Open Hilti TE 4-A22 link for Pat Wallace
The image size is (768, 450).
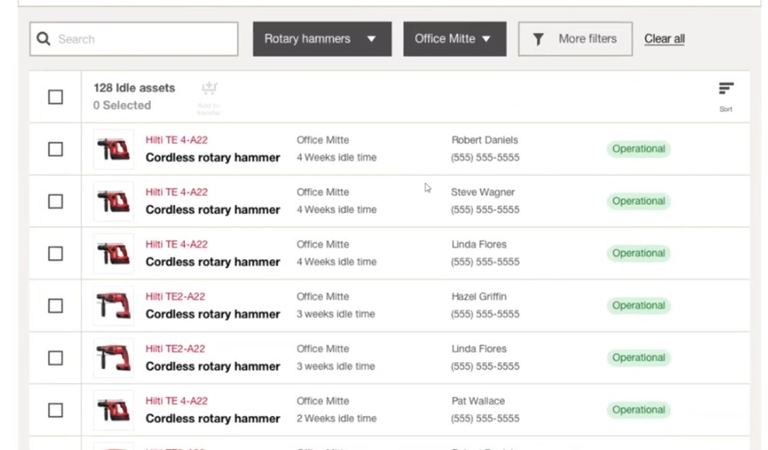click(x=176, y=401)
